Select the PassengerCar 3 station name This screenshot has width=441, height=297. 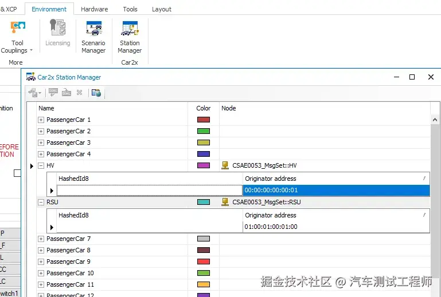coord(68,142)
